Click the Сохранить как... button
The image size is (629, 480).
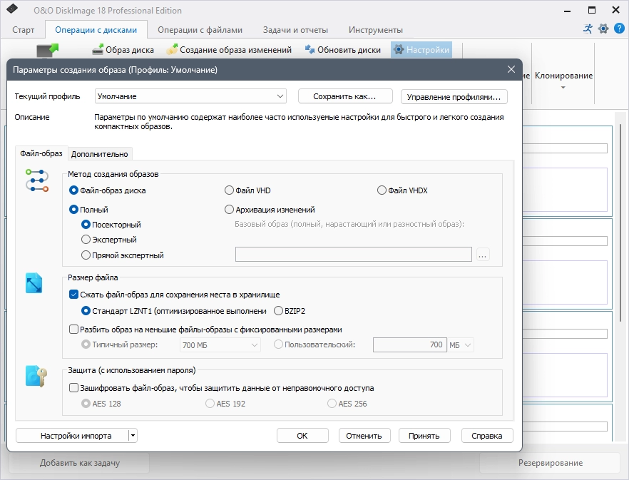coord(345,96)
